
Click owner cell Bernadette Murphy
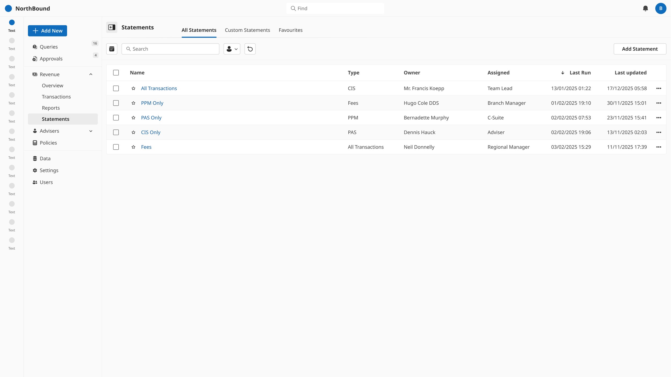[x=426, y=118]
